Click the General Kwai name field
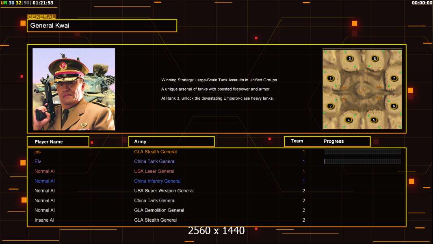This screenshot has width=433, height=244. [x=102, y=26]
